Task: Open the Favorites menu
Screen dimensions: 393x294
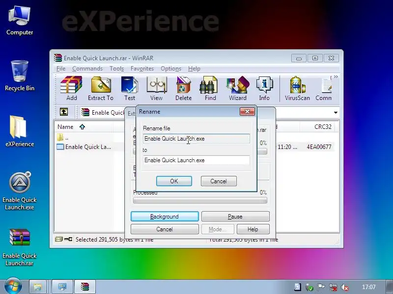Action: (x=142, y=69)
